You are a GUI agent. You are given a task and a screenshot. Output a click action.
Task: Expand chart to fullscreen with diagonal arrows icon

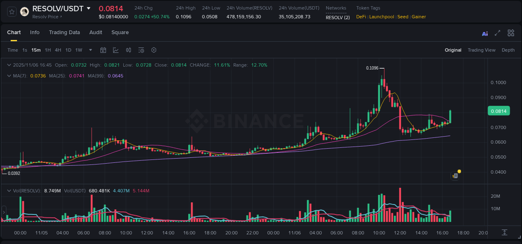[x=497, y=33]
